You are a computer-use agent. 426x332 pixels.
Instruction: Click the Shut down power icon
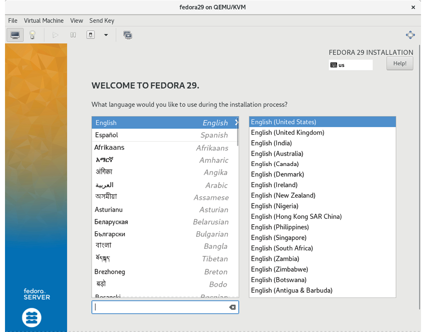click(90, 35)
